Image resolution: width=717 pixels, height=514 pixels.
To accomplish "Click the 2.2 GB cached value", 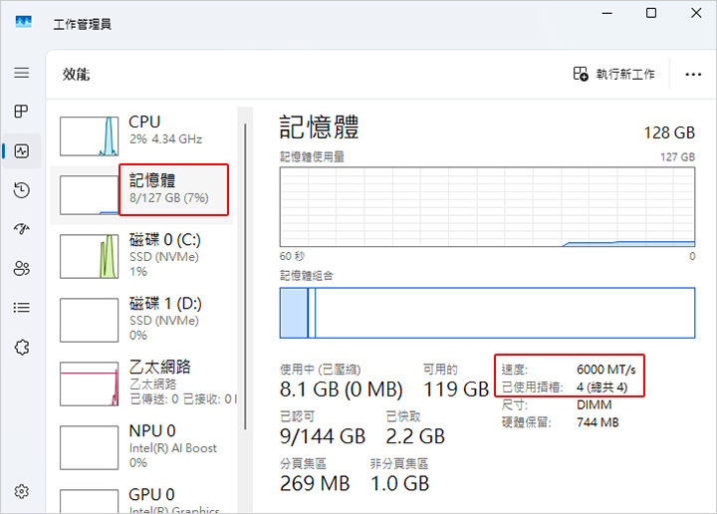I will 415,436.
